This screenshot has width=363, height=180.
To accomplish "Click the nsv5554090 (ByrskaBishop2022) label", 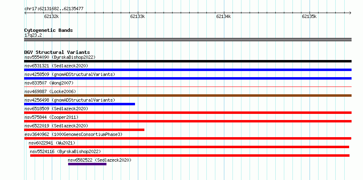I will [x=60, y=57].
